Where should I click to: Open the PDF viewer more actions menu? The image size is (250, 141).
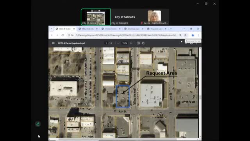point(197,43)
